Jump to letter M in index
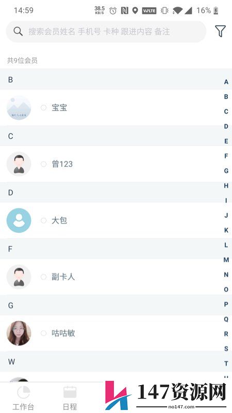The height and width of the screenshot is (413, 232). pos(226,260)
